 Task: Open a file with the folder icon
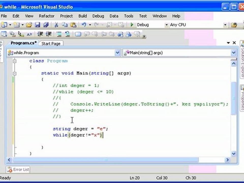[29, 25]
